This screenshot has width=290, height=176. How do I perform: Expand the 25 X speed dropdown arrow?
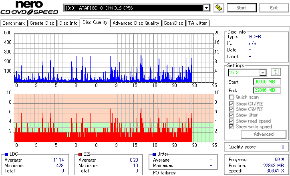[263, 73]
